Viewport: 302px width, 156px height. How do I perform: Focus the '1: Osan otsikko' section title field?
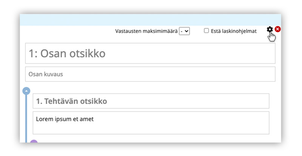pyautogui.click(x=150, y=53)
